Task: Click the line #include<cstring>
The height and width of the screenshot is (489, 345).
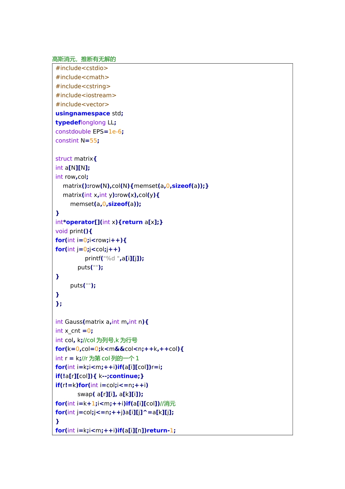Action: click(x=83, y=86)
